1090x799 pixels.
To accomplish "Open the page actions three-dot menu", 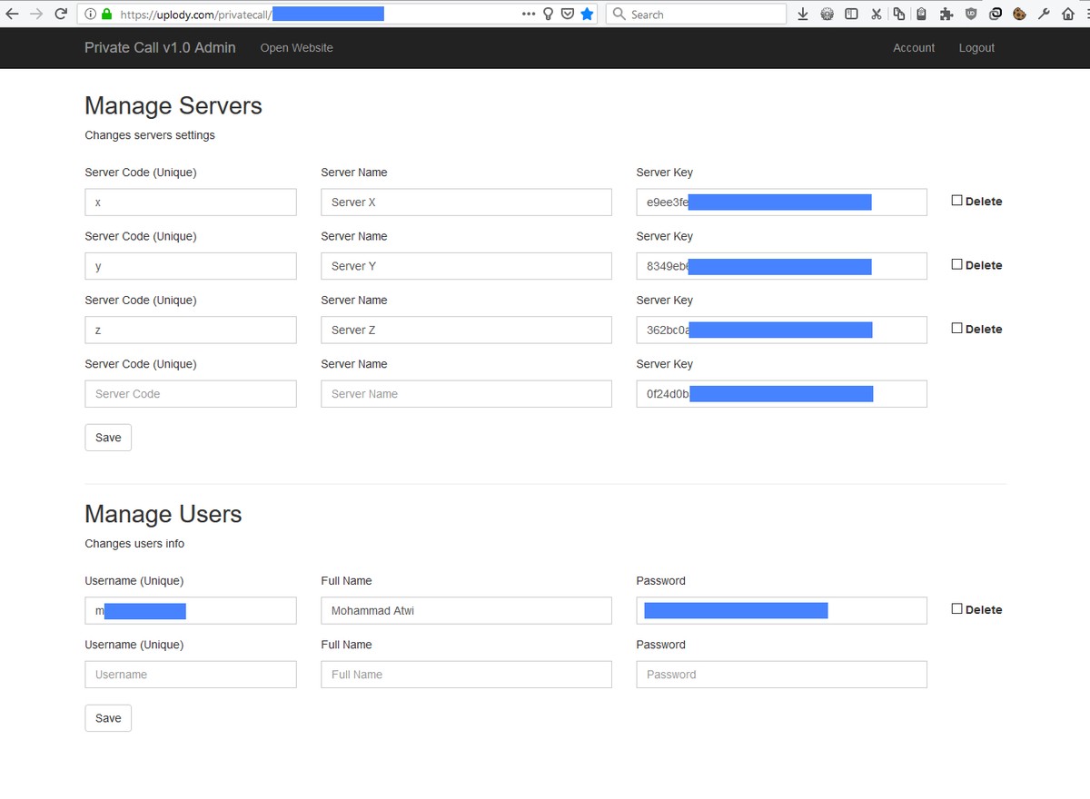I will pyautogui.click(x=529, y=14).
